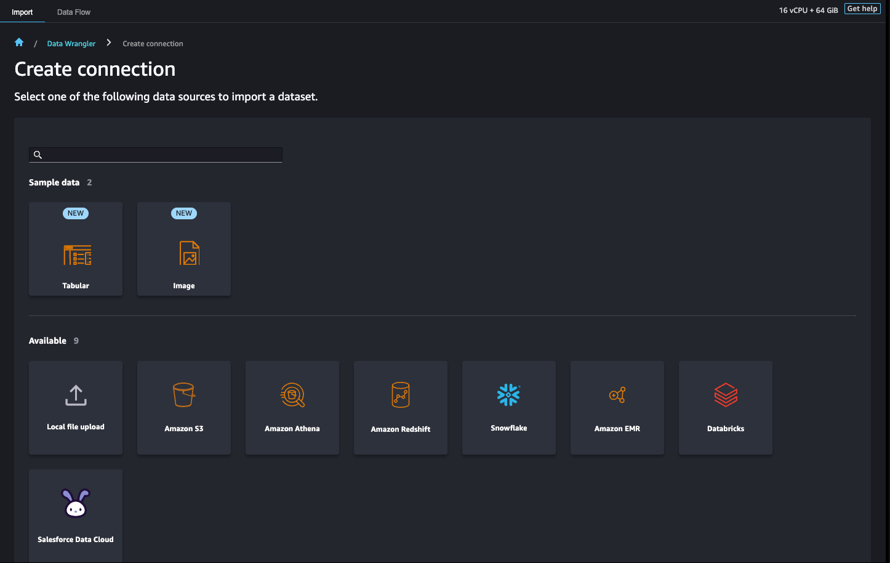Click the Get help button
Image resolution: width=890 pixels, height=563 pixels.
pos(862,9)
